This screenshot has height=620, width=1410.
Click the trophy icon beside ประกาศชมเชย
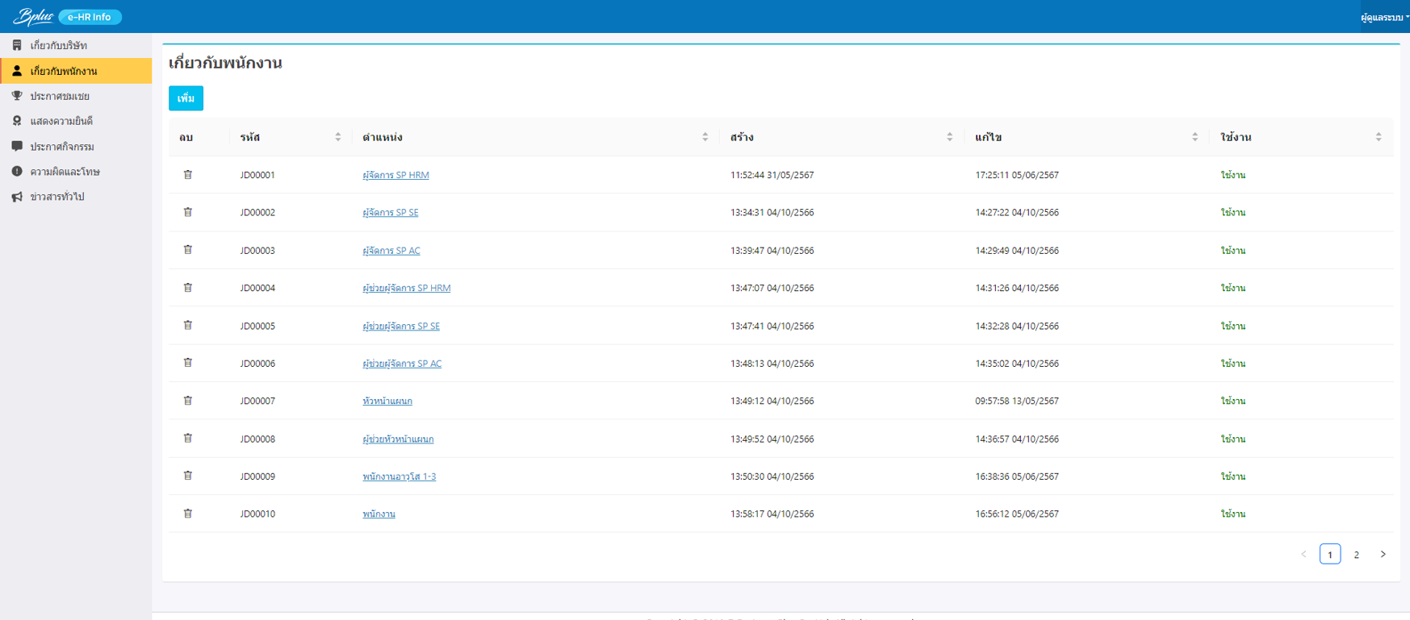coord(17,96)
